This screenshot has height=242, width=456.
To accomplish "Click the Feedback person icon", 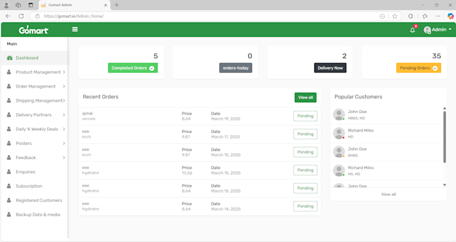I will click(9, 157).
